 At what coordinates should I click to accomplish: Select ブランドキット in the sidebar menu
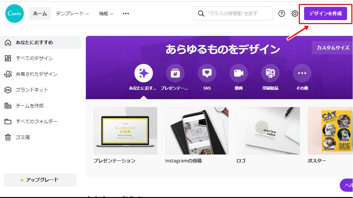(x=33, y=90)
